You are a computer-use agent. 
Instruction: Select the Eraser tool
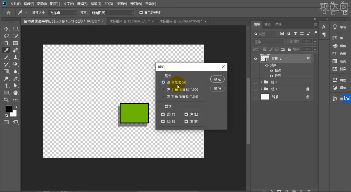pyautogui.click(x=15, y=64)
